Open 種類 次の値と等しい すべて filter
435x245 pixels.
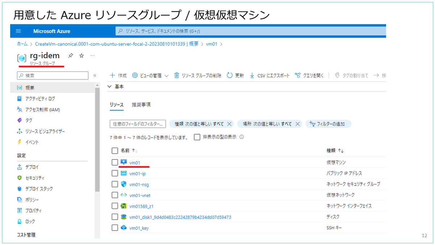coord(199,124)
